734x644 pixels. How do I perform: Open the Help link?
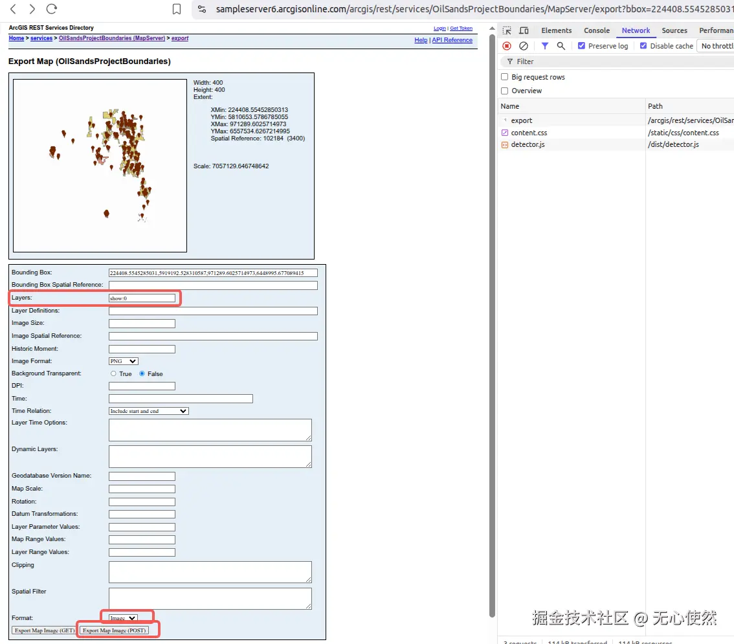point(421,40)
